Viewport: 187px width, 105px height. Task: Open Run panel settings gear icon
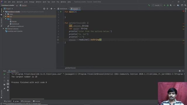click(x=180, y=71)
